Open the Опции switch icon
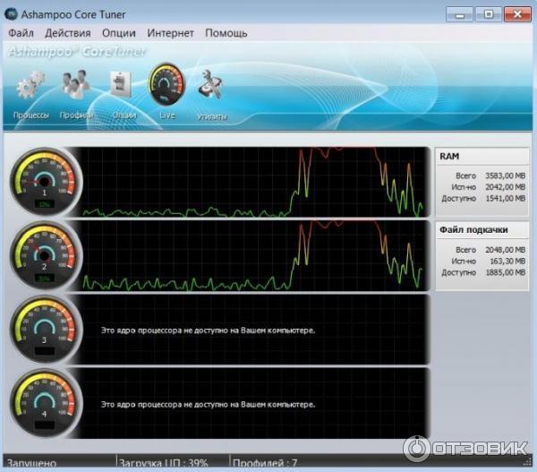Image resolution: width=537 pixels, height=472 pixels. (121, 84)
